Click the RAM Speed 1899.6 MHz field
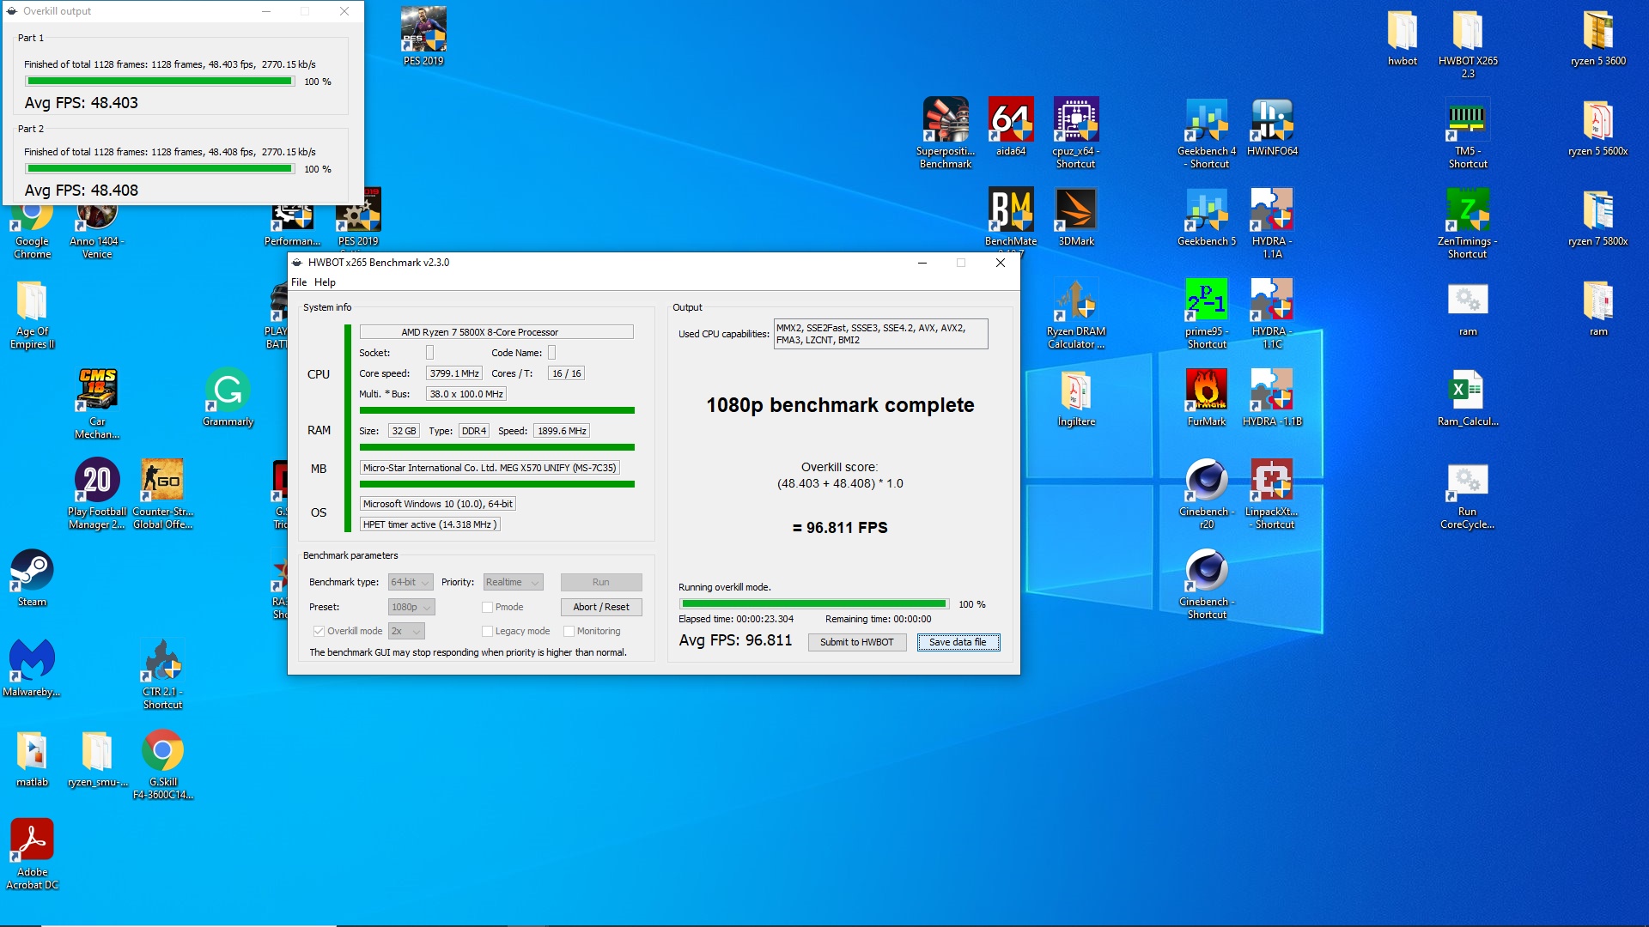 coord(562,431)
